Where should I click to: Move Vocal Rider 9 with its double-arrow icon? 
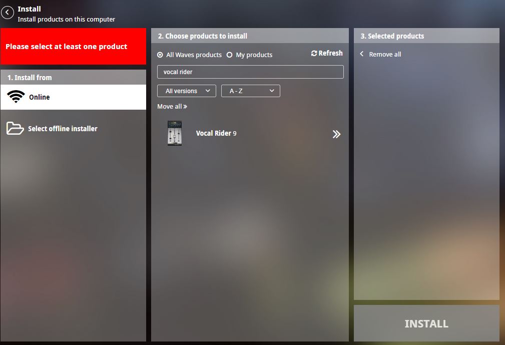pos(336,134)
